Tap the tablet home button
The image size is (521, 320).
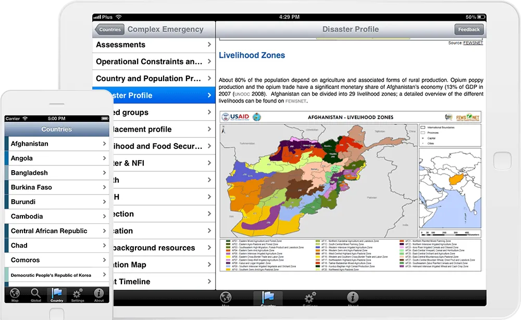pyautogui.click(x=502, y=161)
